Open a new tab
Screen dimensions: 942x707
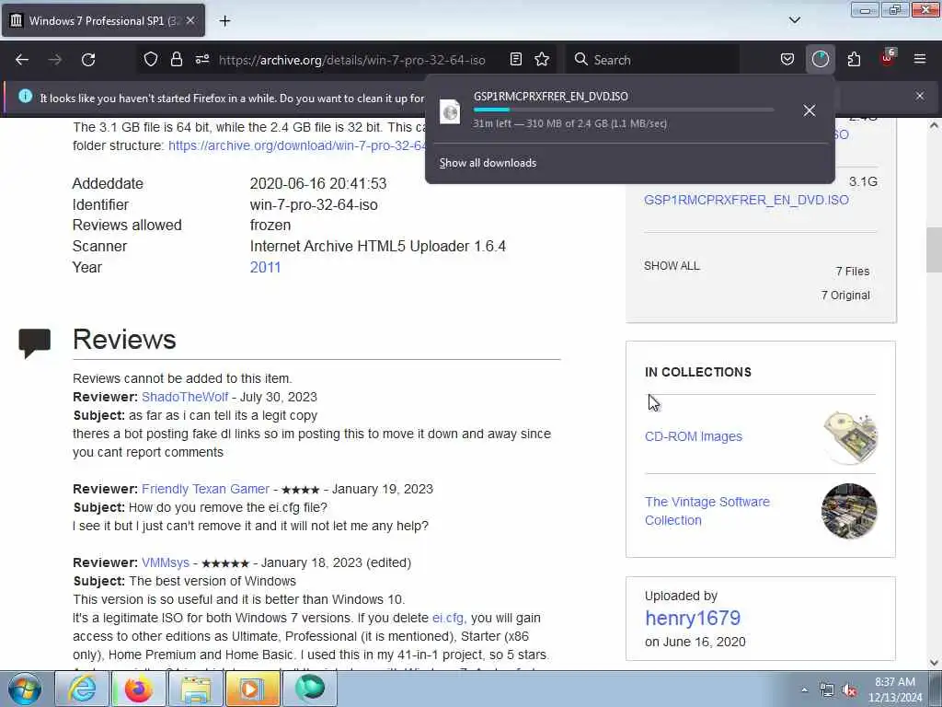click(x=224, y=20)
